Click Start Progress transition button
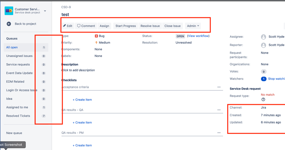 click(x=126, y=26)
